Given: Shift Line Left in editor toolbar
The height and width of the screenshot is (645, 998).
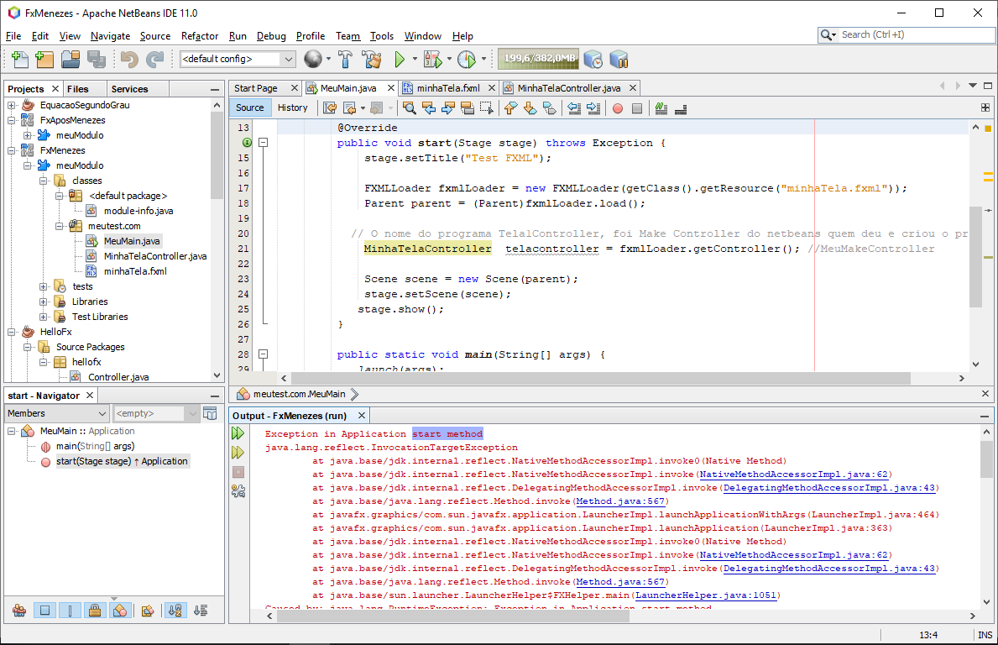Looking at the screenshot, I should (574, 108).
